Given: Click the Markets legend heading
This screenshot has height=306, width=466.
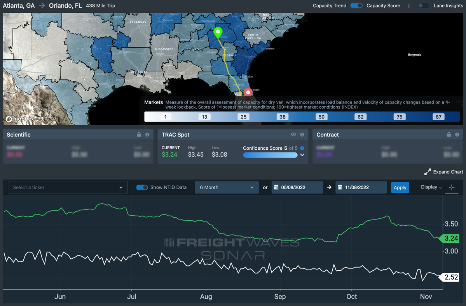Looking at the screenshot, I should pyautogui.click(x=154, y=102).
